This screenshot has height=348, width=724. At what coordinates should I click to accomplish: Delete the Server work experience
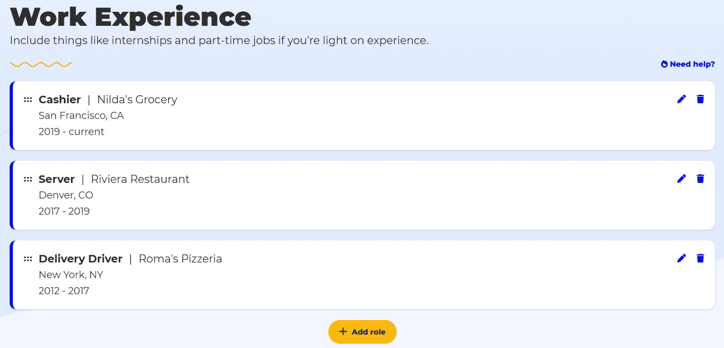pyautogui.click(x=700, y=179)
